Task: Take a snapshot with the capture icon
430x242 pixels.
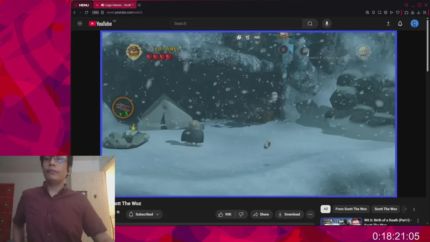Action: 380,12
